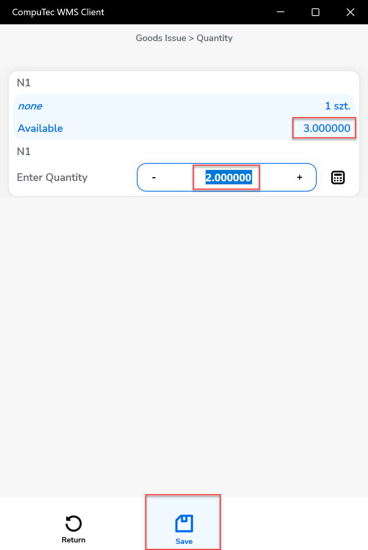Viewport: 368px width, 550px height.
Task: Click the Return circular arrow icon
Action: 73,523
